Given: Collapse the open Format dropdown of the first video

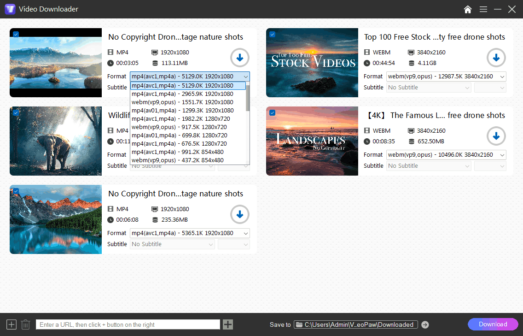Looking at the screenshot, I should pyautogui.click(x=190, y=77).
